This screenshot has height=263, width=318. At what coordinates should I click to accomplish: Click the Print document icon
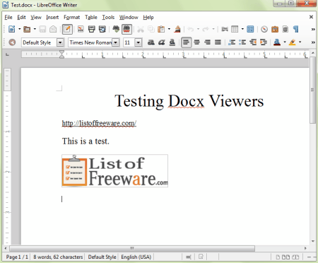click(91, 29)
